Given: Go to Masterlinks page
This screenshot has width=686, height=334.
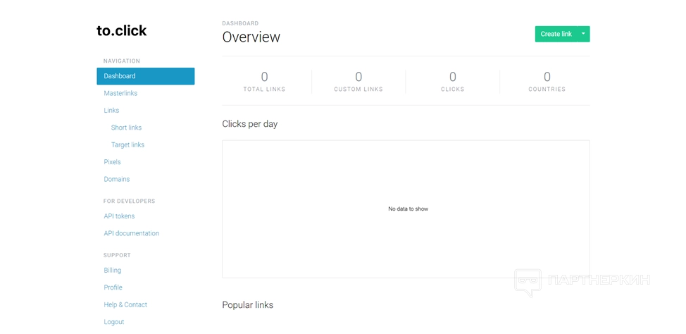Looking at the screenshot, I should click(120, 93).
